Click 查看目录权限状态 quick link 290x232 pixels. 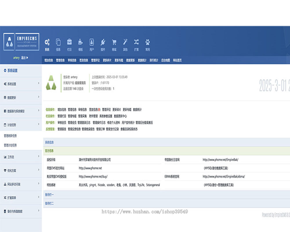coord(129,129)
